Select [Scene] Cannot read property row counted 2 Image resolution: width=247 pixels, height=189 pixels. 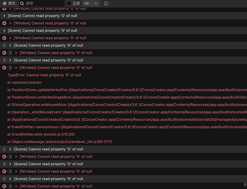click(123, 149)
